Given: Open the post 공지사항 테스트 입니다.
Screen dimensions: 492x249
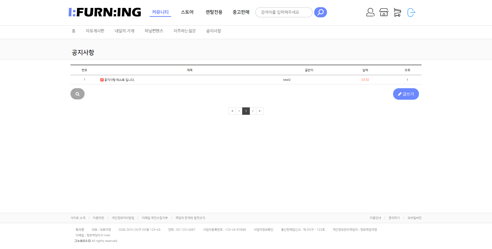Looking at the screenshot, I should [x=119, y=80].
